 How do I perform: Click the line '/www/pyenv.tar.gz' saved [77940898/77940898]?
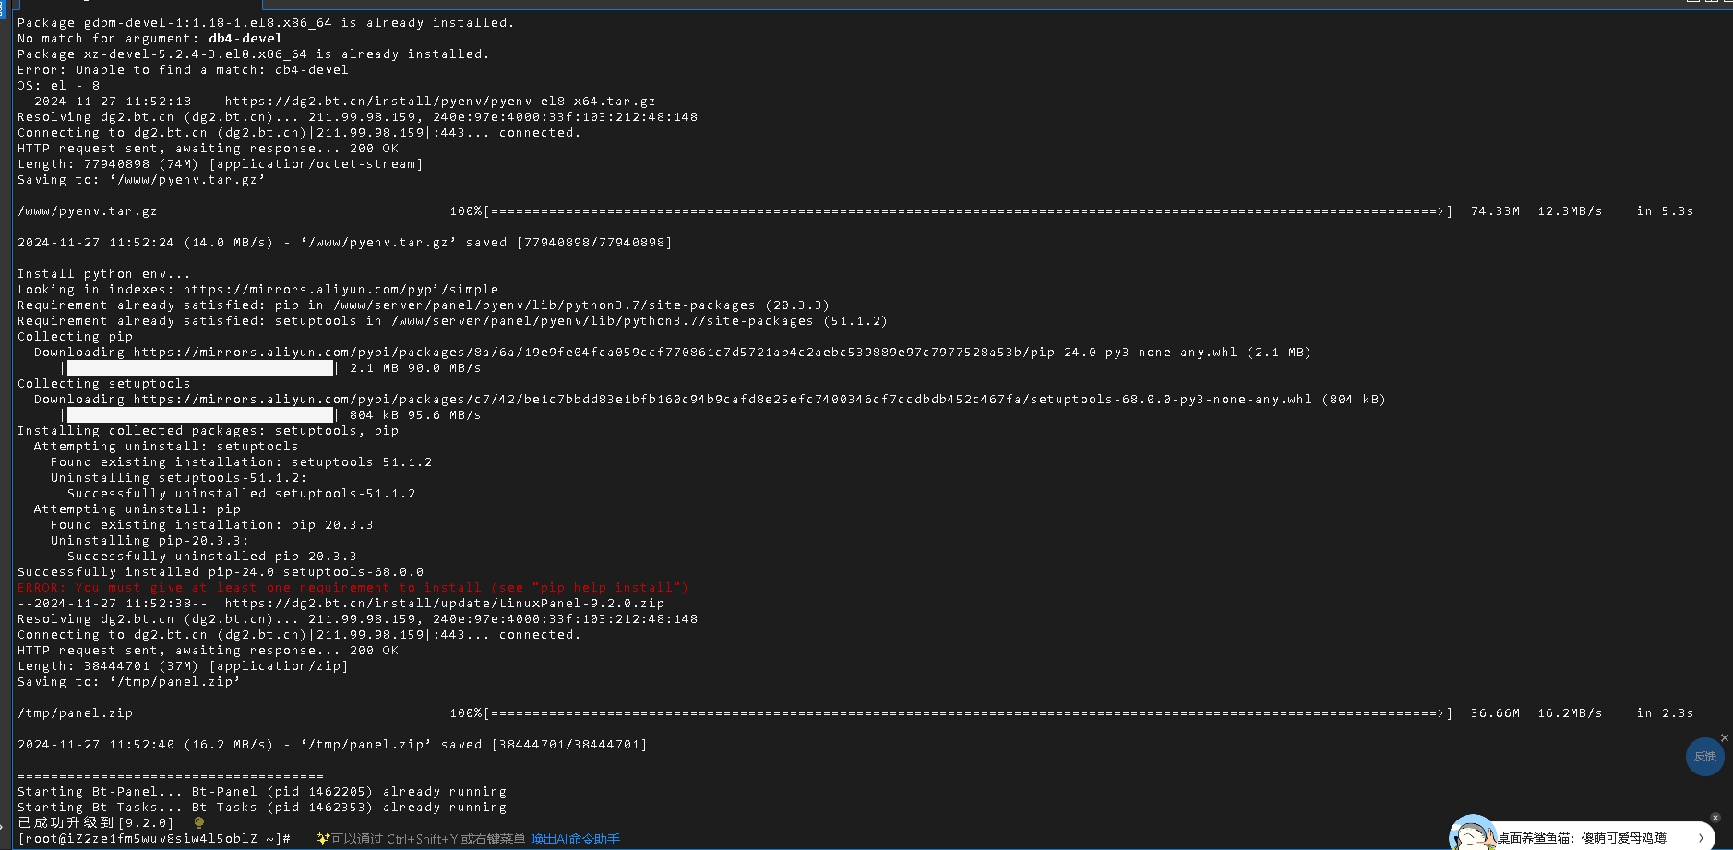pyautogui.click(x=344, y=242)
